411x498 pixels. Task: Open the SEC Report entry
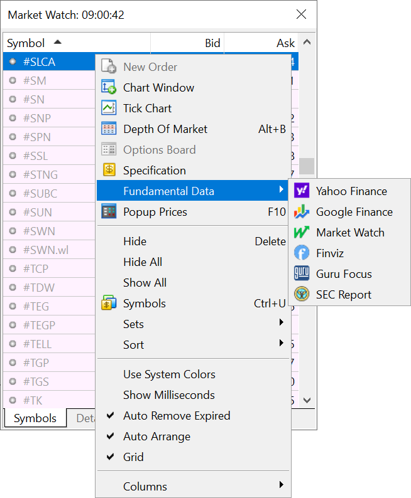(343, 295)
